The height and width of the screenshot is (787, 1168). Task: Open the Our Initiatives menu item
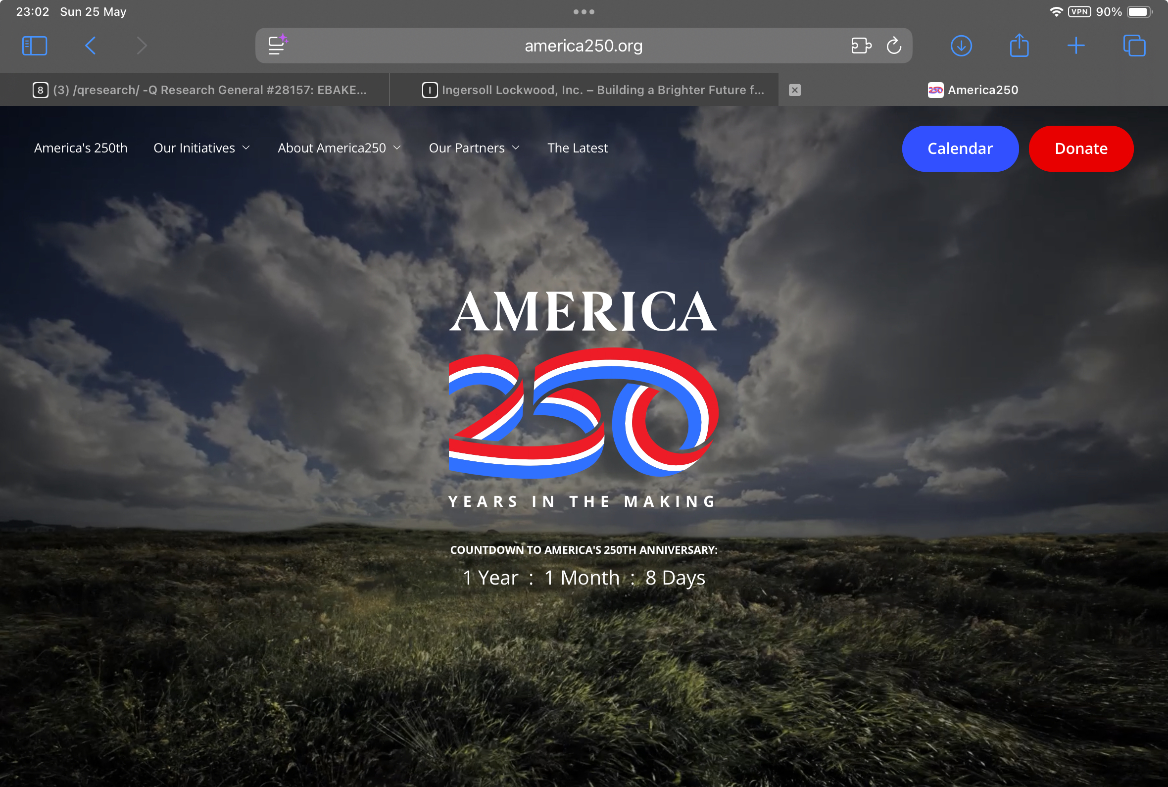click(x=194, y=148)
